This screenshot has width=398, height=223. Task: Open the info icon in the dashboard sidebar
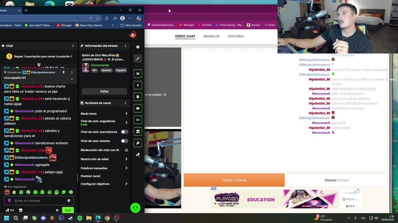point(138,47)
